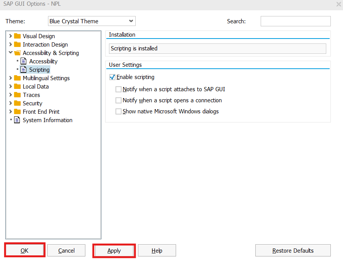
Task: Check Notify when a script attaches to SAP GUI
Action: [119, 89]
